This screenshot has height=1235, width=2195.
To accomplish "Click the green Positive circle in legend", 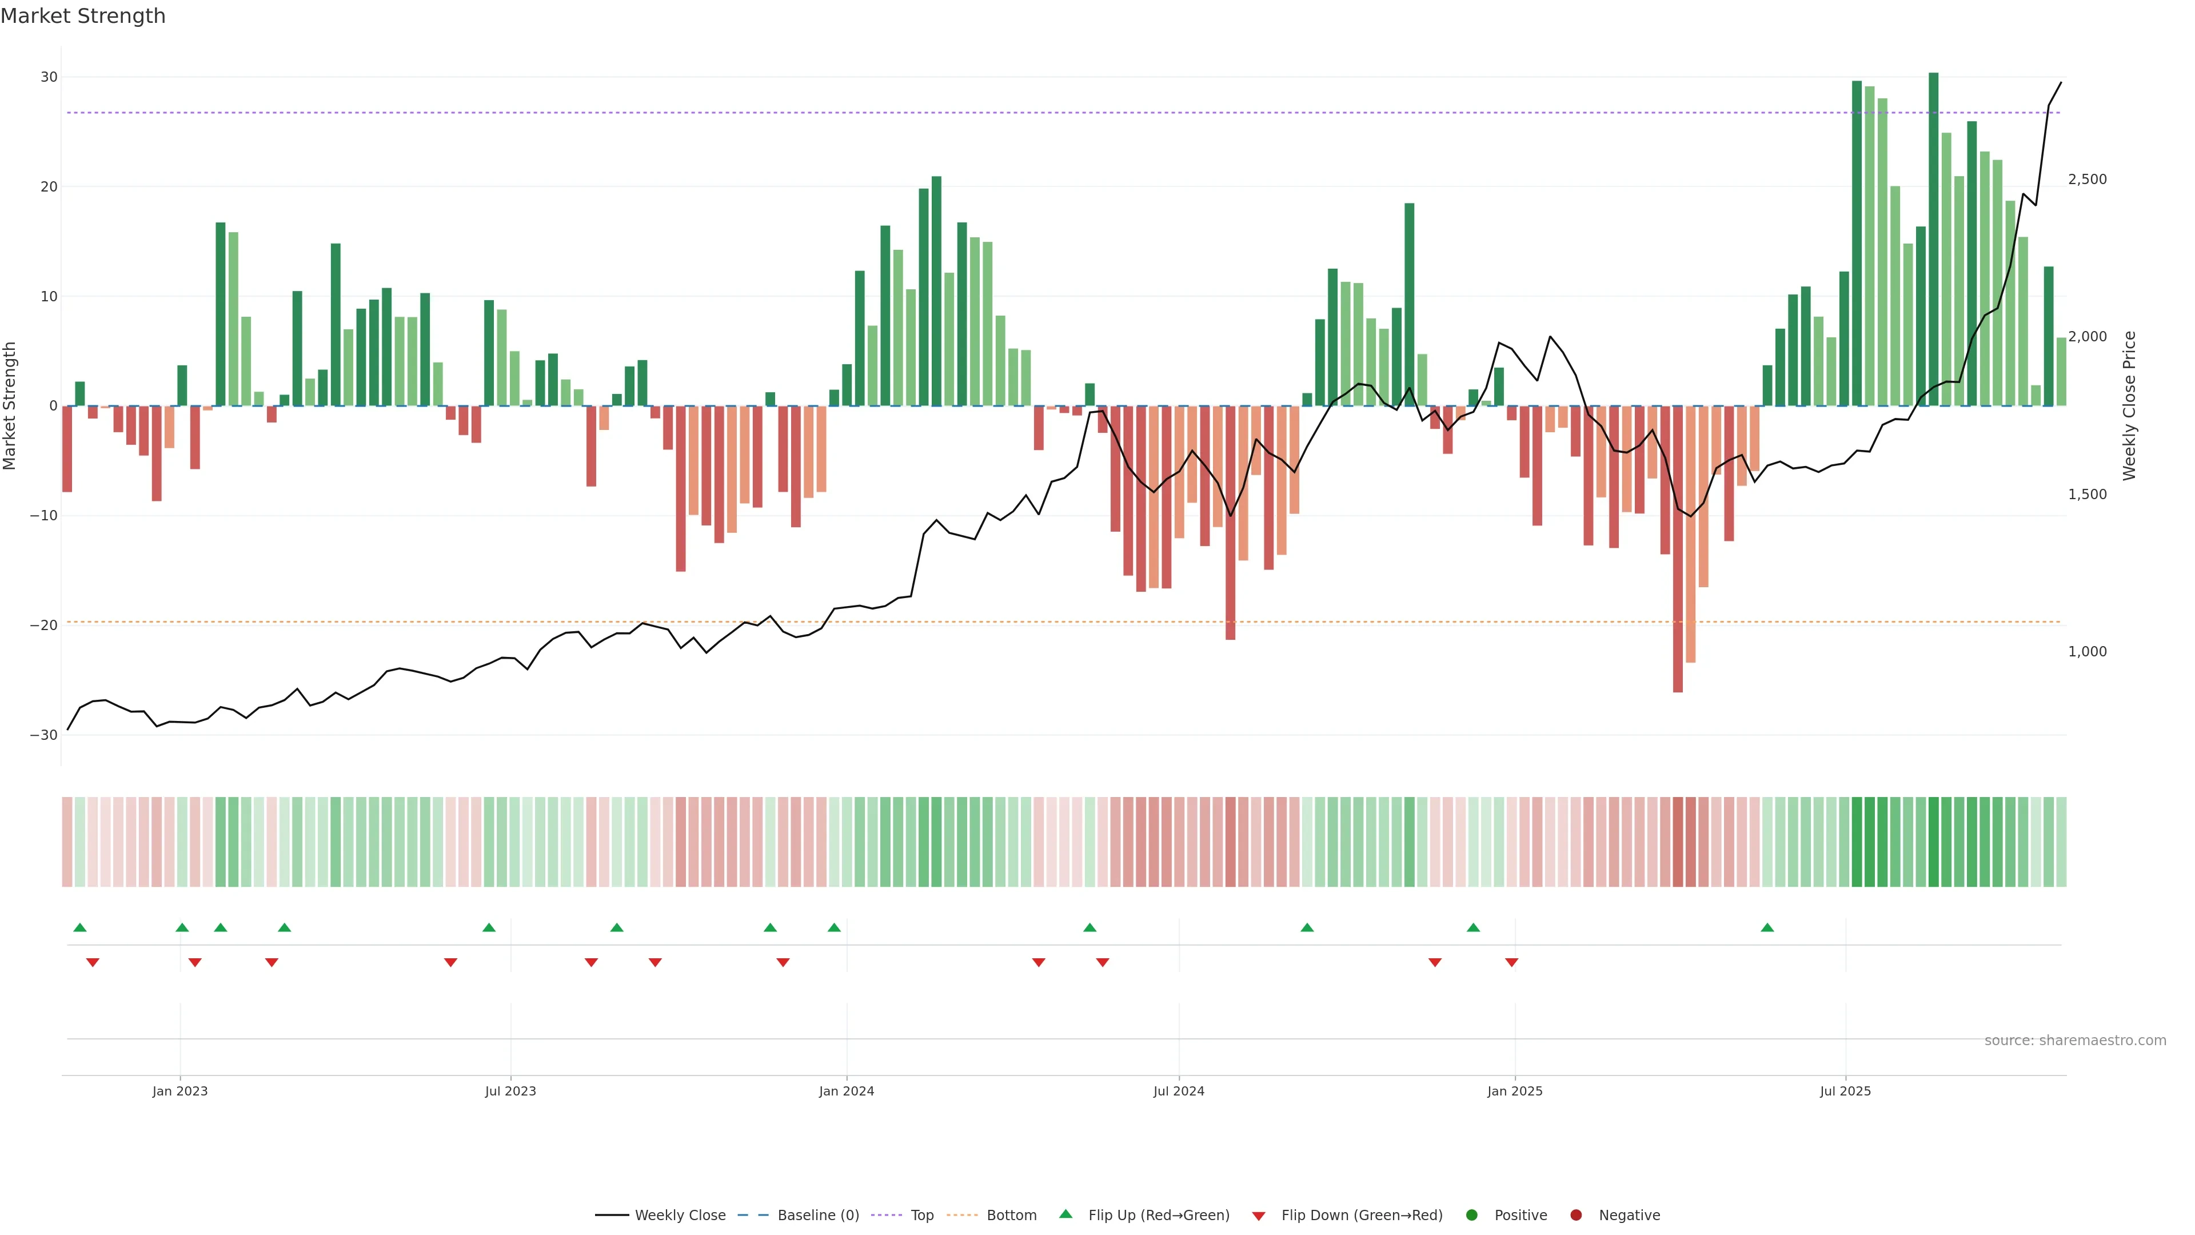I will [x=1471, y=1216].
